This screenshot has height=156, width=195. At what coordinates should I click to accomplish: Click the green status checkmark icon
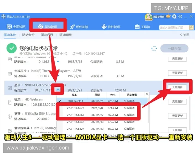pos(12,48)
